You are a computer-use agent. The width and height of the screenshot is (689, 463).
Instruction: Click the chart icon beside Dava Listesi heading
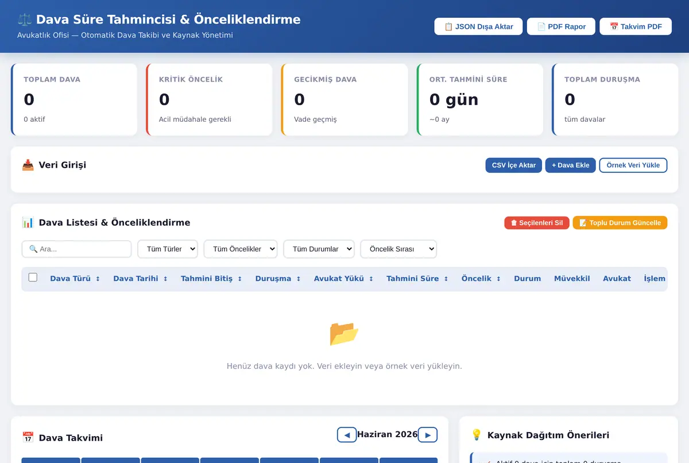point(28,222)
